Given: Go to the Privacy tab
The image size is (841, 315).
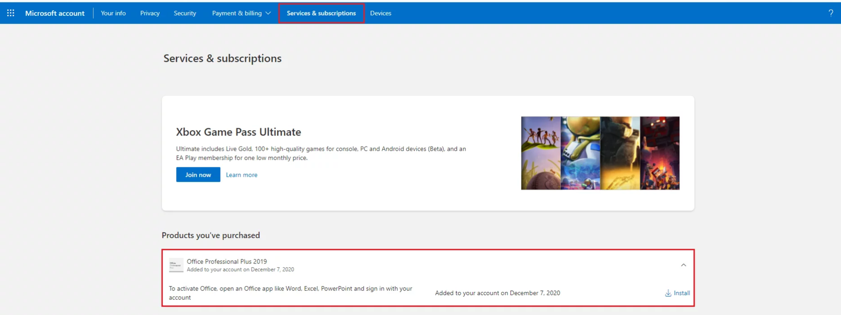Looking at the screenshot, I should pos(150,13).
